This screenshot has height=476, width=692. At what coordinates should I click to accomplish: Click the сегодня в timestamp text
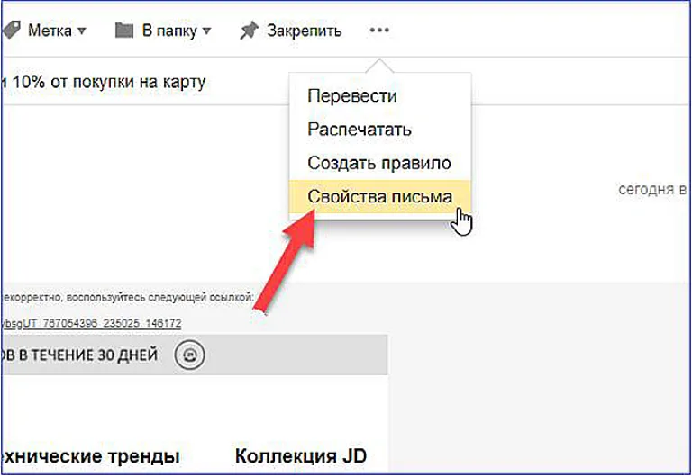coord(652,189)
